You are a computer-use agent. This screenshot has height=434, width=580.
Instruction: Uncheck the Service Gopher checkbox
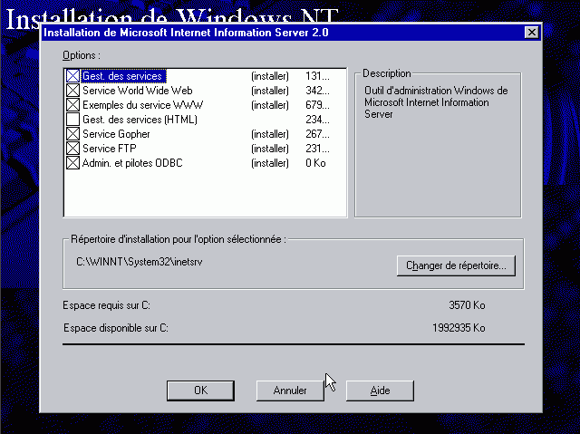72,134
